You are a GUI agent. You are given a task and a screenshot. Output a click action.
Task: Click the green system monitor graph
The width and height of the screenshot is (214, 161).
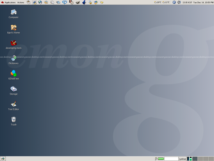(x=191, y=159)
